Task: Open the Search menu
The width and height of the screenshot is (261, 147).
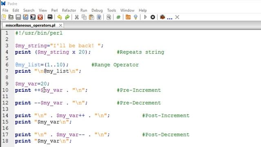Action: point(29,10)
